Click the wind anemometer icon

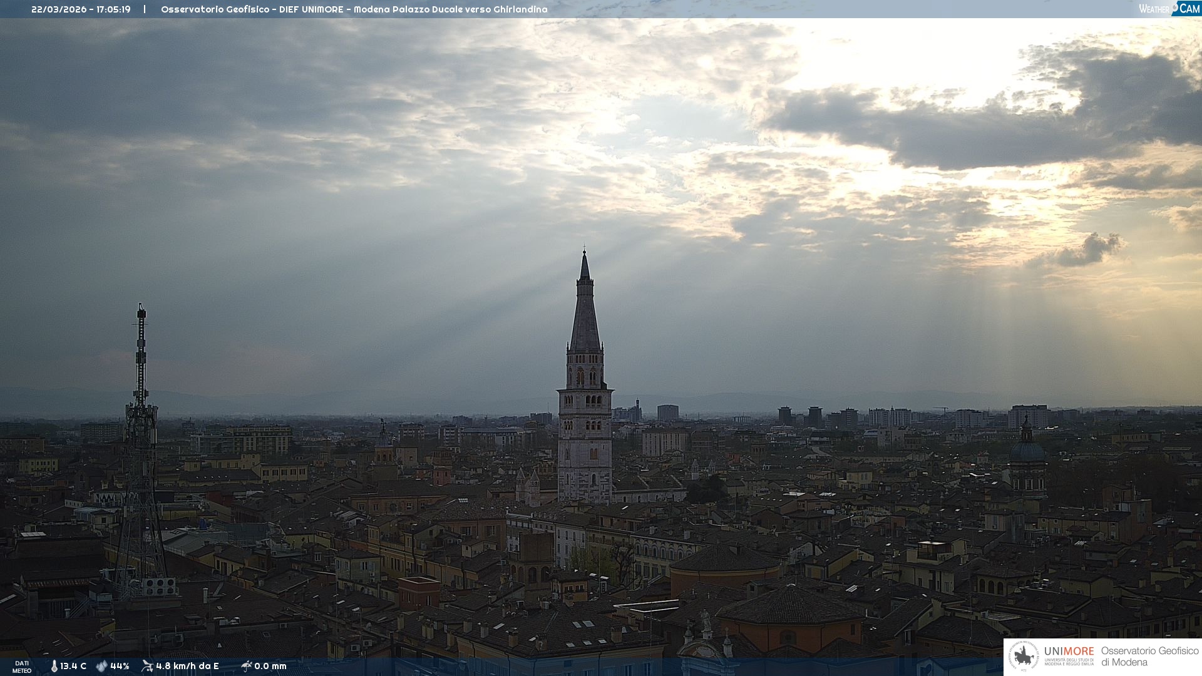[147, 666]
